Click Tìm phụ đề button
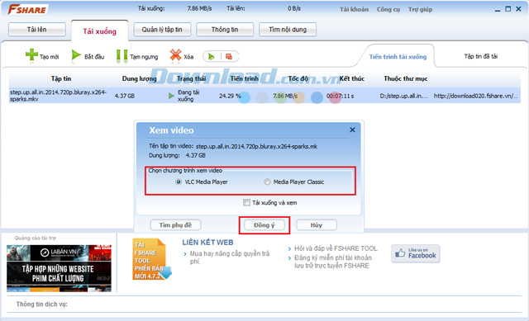529x321 pixels. click(x=175, y=225)
